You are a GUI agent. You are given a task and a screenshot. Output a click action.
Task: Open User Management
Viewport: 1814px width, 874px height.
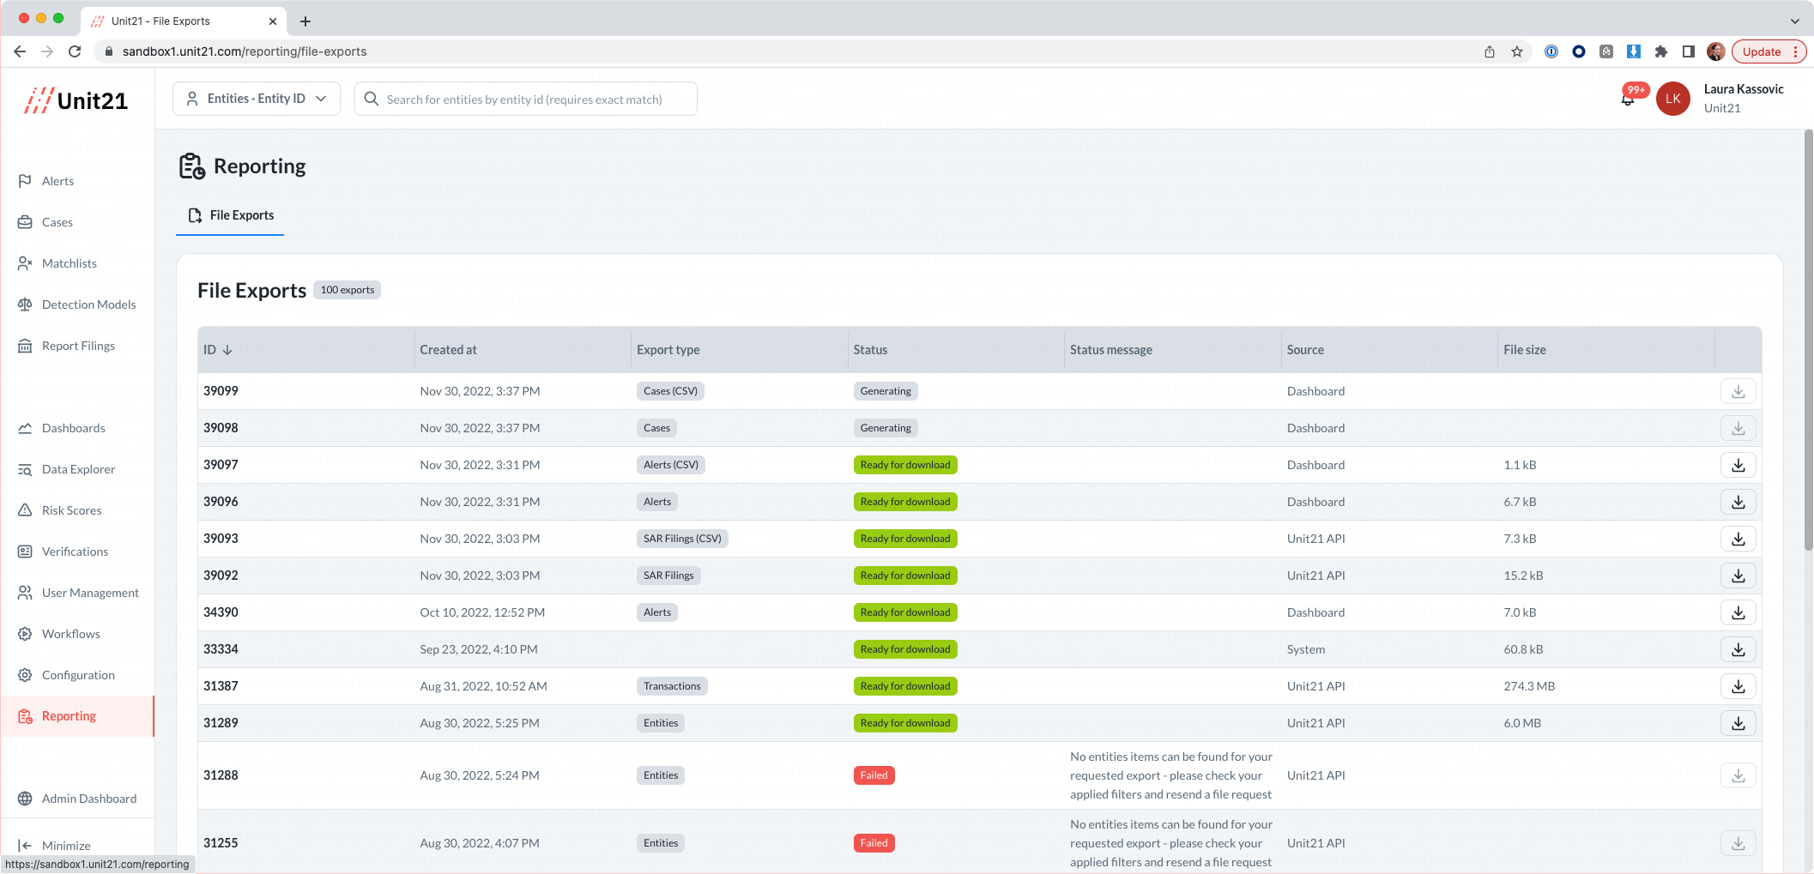90,593
